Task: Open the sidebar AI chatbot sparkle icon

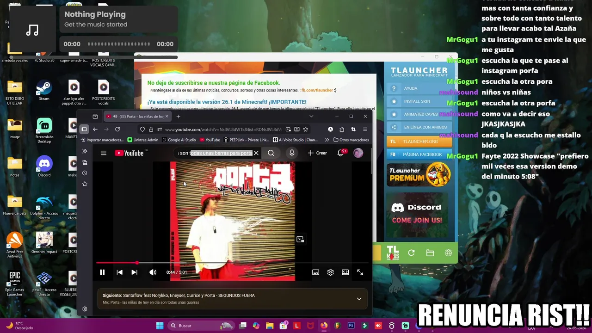Action: point(85,151)
